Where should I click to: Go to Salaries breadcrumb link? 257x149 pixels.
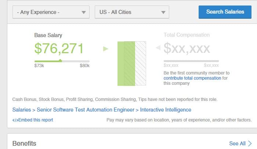pos(22,110)
